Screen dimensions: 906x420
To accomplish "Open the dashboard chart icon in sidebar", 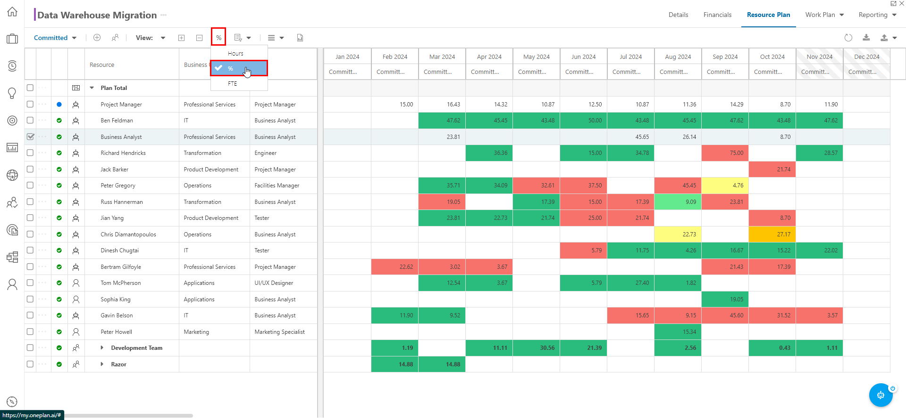I will pyautogui.click(x=12, y=148).
